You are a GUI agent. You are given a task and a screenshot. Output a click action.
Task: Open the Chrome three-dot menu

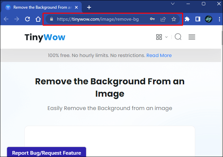coord(219,19)
